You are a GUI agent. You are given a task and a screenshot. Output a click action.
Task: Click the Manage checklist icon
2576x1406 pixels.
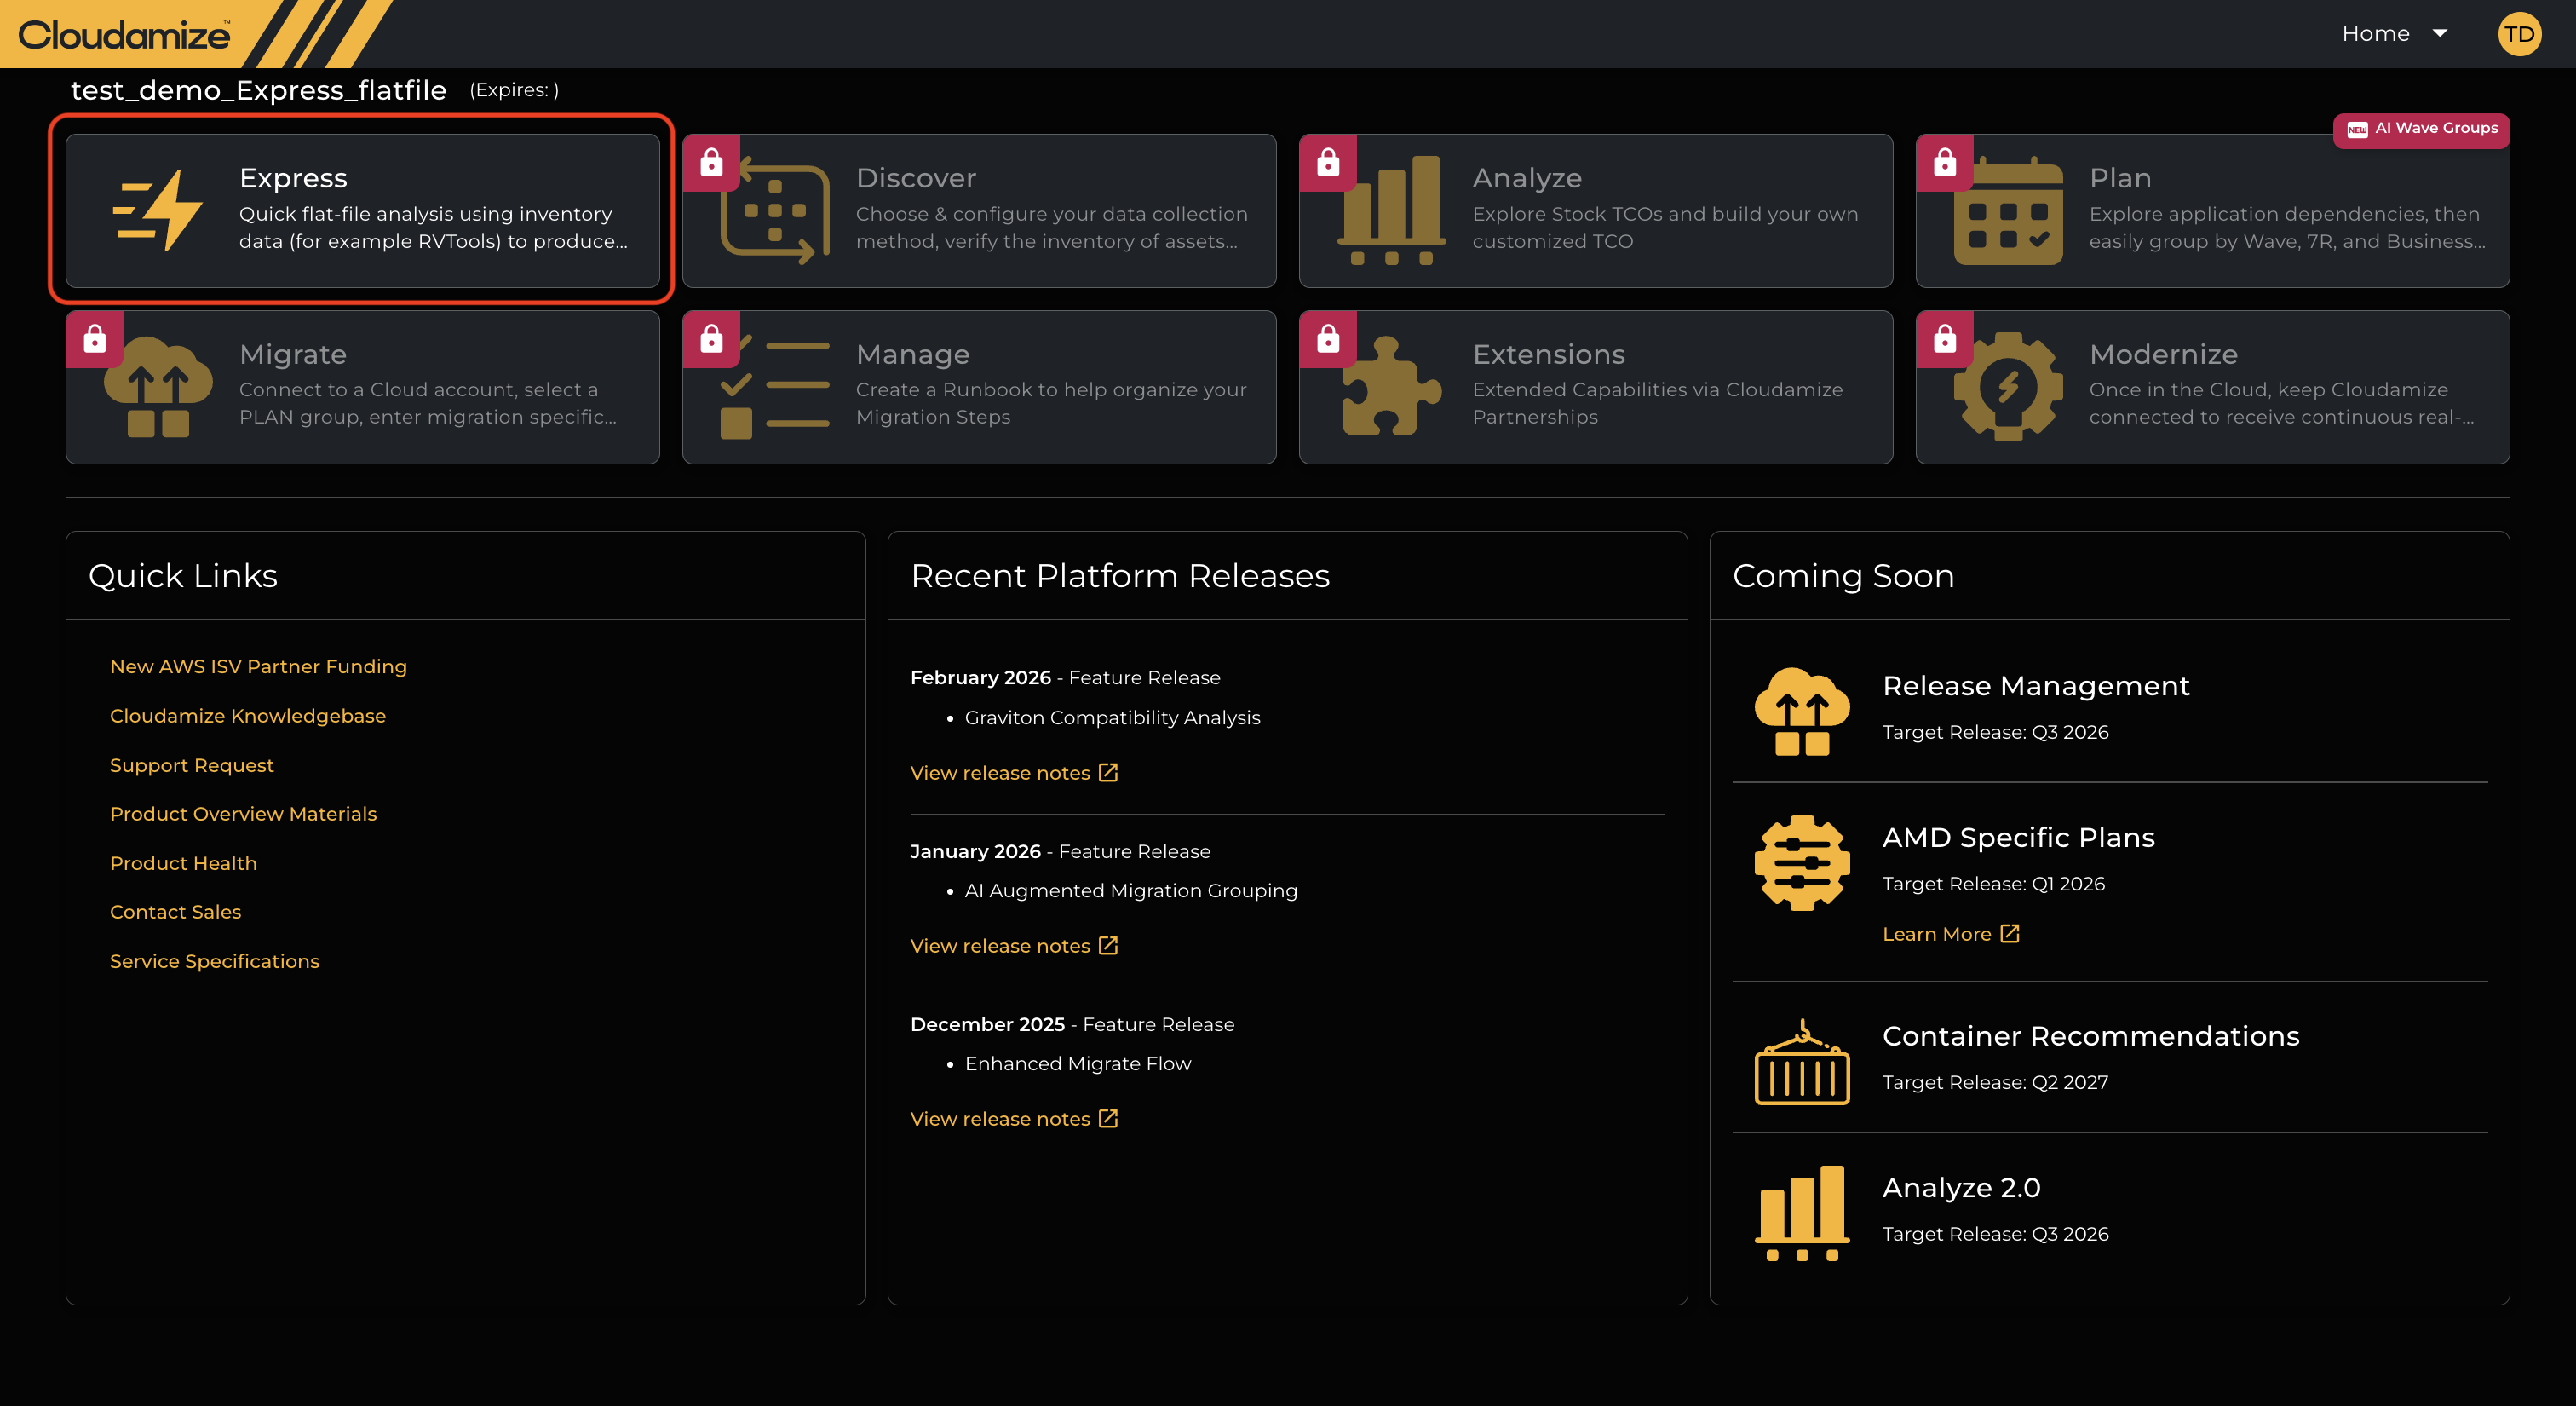[775, 387]
